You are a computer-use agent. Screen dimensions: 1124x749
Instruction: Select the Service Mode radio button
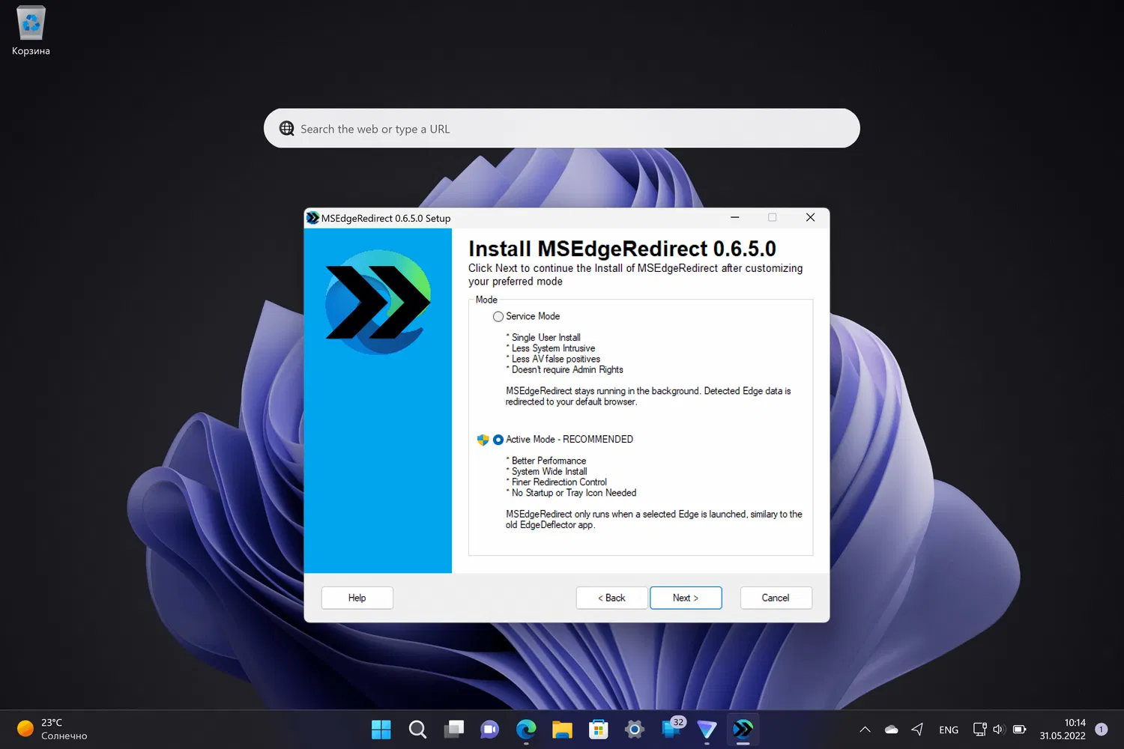tap(498, 317)
